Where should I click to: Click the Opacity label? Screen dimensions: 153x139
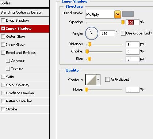point(76,22)
